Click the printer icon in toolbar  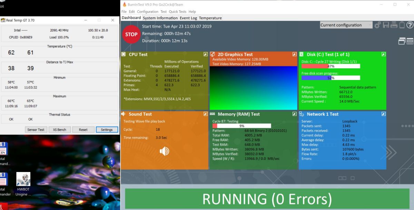coord(394,25)
